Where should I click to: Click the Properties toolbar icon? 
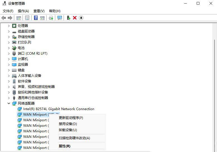tap(27, 18)
